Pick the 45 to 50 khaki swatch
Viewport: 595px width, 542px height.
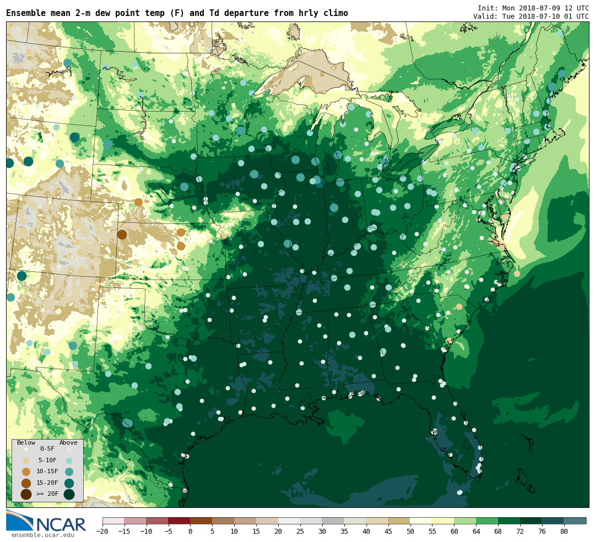399,521
